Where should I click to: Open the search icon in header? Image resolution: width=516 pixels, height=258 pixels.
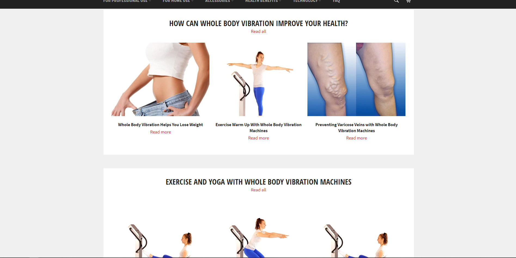[396, 1]
